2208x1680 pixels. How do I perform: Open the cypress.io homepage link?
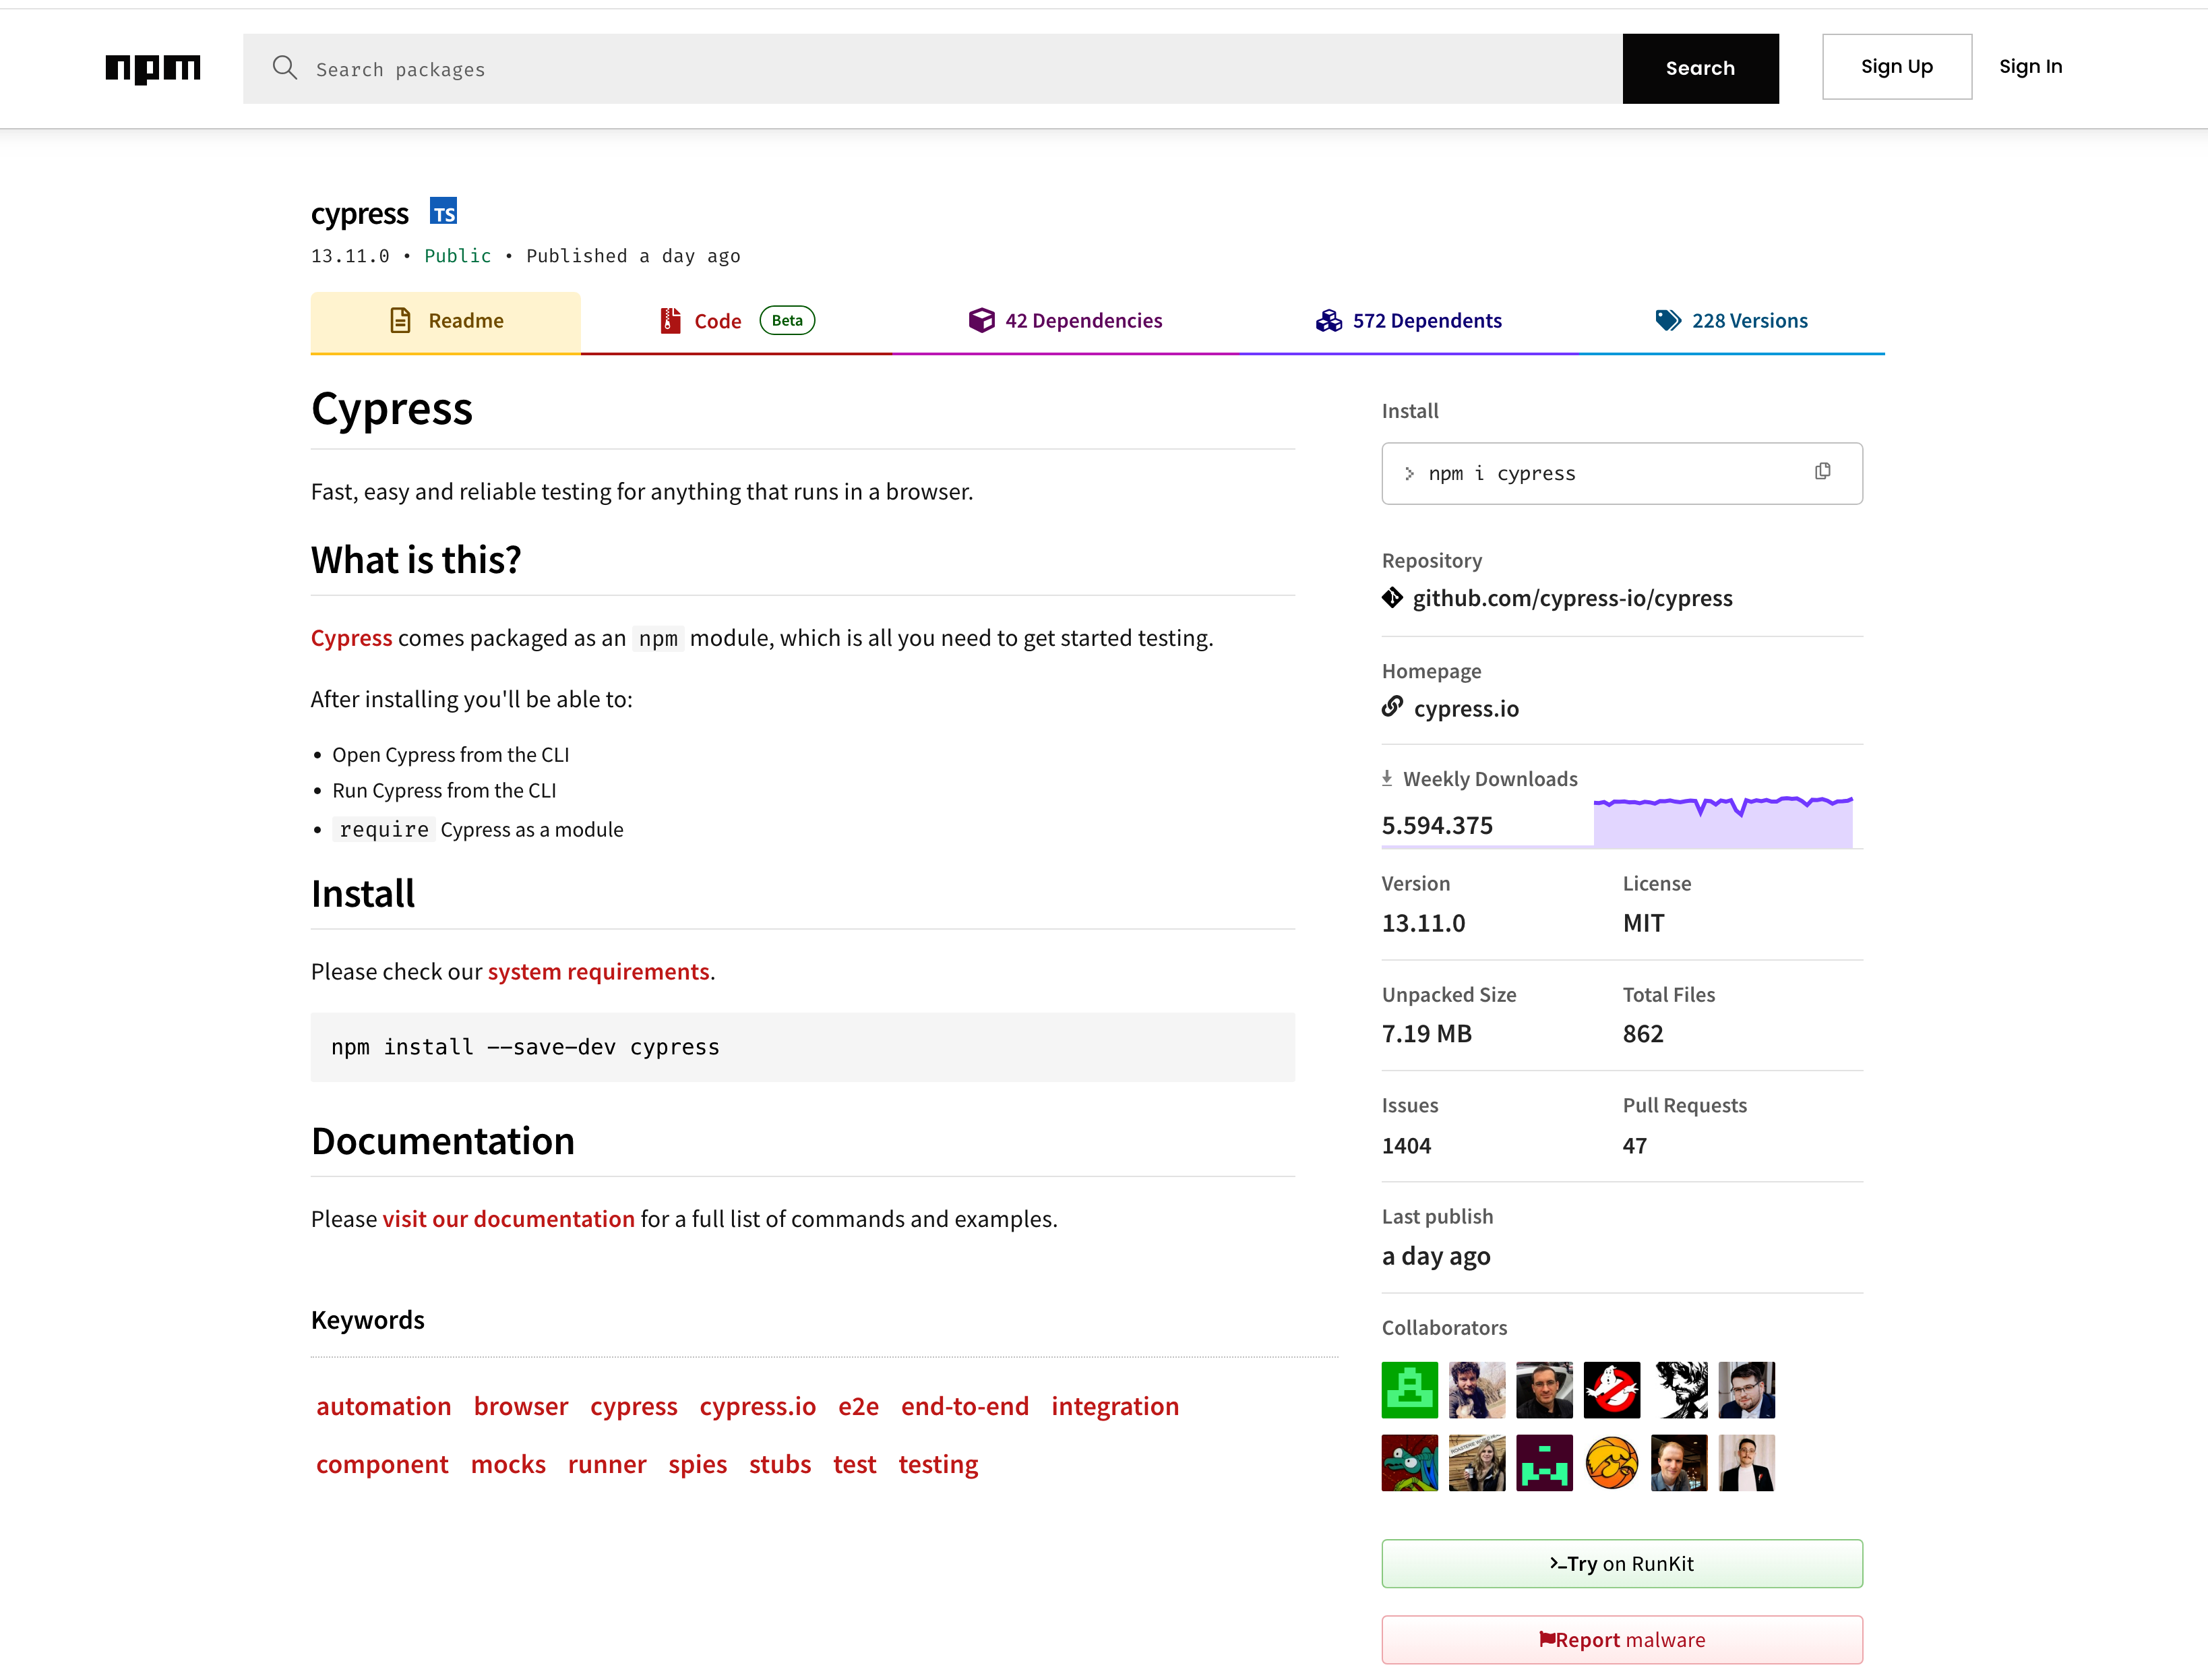pyautogui.click(x=1465, y=709)
